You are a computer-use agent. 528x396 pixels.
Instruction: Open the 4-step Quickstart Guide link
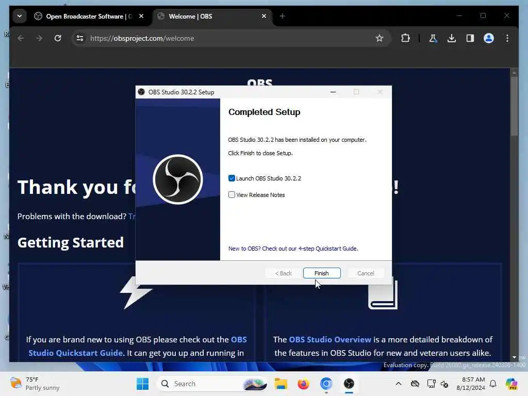[x=293, y=249]
